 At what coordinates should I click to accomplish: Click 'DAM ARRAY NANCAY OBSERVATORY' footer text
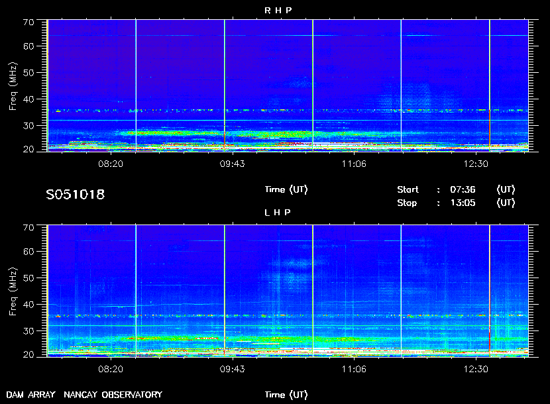(84, 395)
